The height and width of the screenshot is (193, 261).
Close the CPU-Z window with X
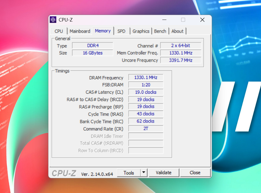pos(202,20)
